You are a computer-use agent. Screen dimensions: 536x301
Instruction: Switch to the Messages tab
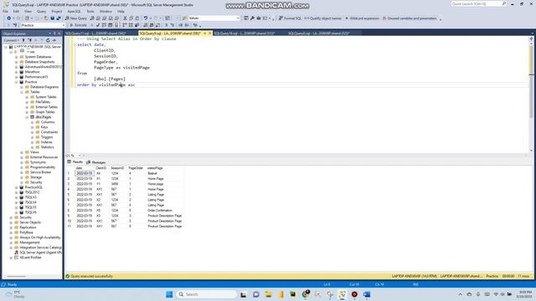click(96, 162)
